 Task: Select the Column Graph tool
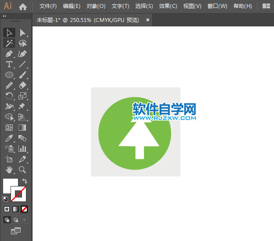tap(22, 149)
